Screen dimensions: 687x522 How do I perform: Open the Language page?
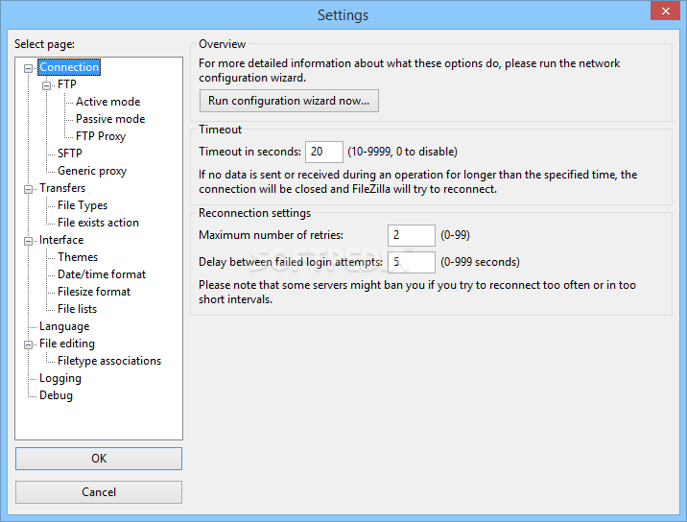[64, 326]
